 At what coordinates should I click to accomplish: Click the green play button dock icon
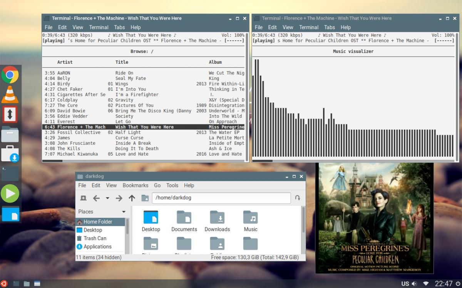(x=10, y=194)
